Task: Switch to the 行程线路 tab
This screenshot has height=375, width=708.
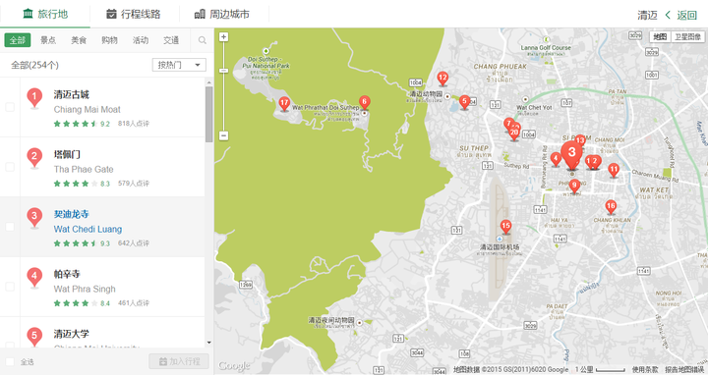Action: pyautogui.click(x=134, y=15)
